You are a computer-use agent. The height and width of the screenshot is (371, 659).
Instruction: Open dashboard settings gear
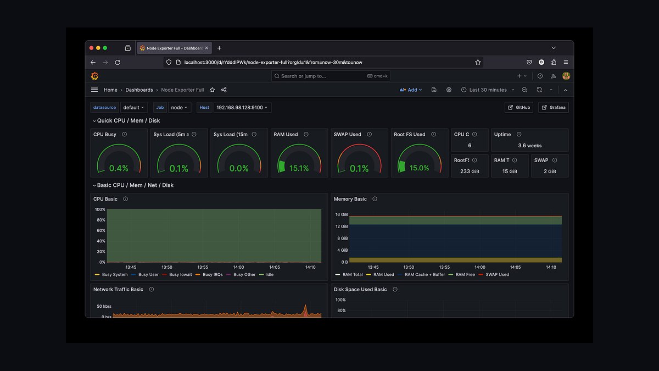pos(449,90)
